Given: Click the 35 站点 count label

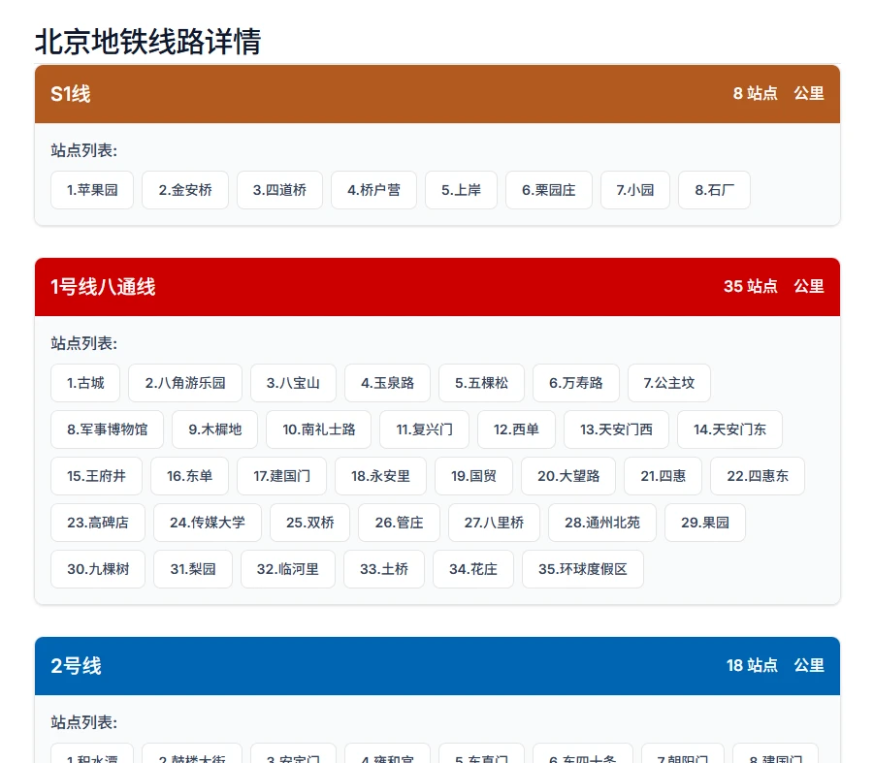Looking at the screenshot, I should click(750, 287).
